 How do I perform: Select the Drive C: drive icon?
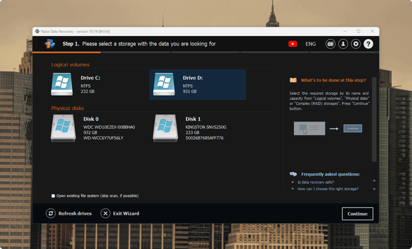(62, 84)
